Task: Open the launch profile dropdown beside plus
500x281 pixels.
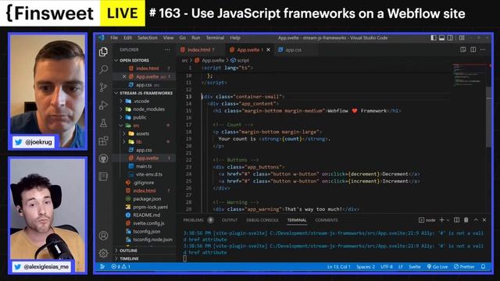Action: pos(448,220)
